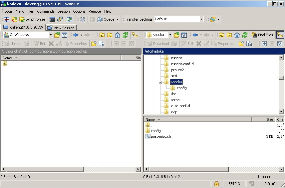Image resolution: width=285 pixels, height=188 pixels.
Task: Expand remote back history dropdown arrow
Action: pyautogui.click(x=201, y=35)
